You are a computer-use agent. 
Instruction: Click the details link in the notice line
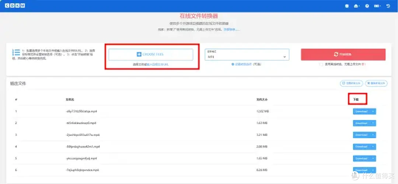coord(231,30)
